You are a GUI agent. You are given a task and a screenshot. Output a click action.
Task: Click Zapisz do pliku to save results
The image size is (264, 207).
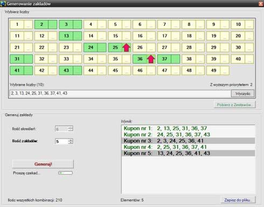click(x=238, y=200)
